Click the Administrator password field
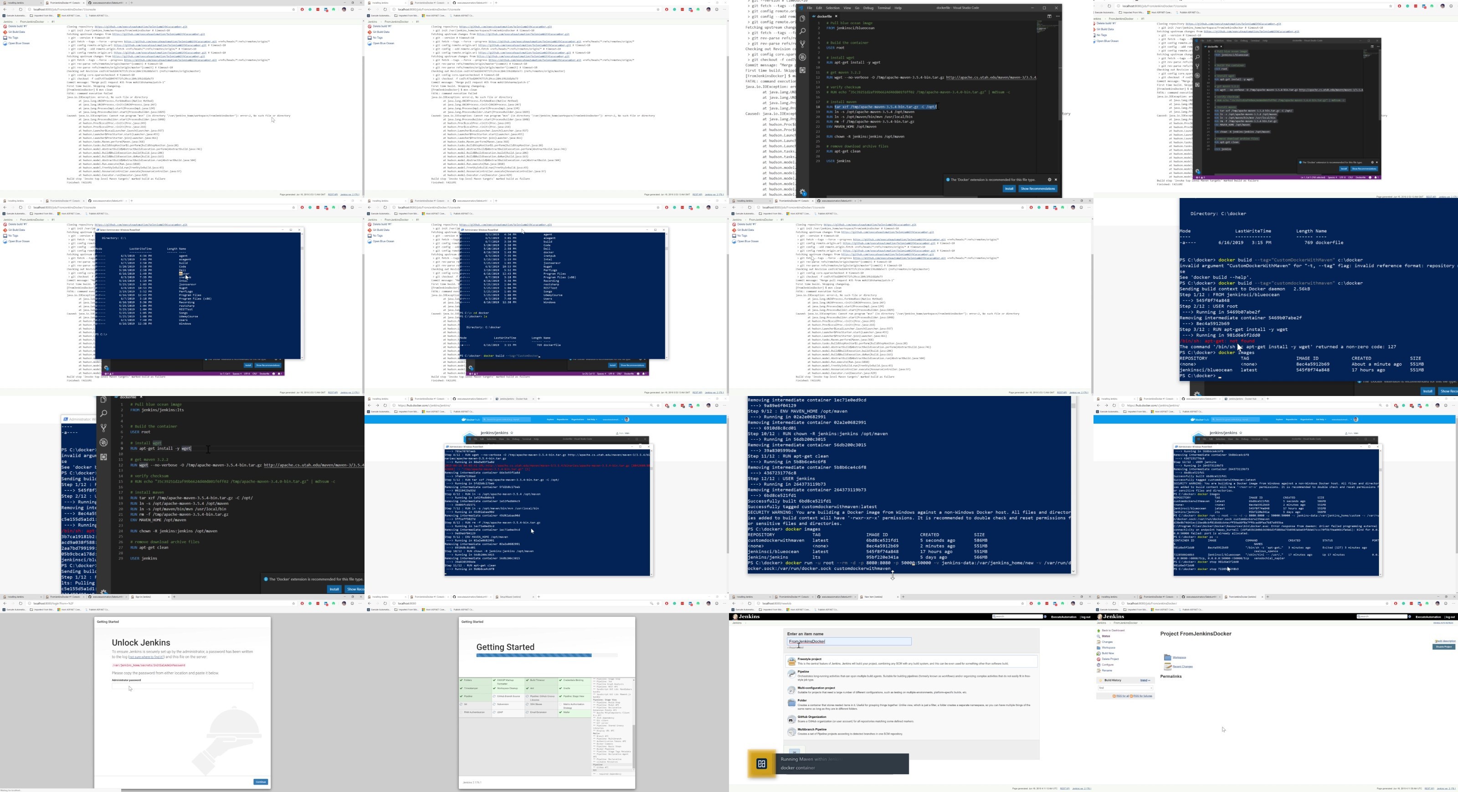Image resolution: width=1458 pixels, height=792 pixels. pyautogui.click(x=182, y=686)
